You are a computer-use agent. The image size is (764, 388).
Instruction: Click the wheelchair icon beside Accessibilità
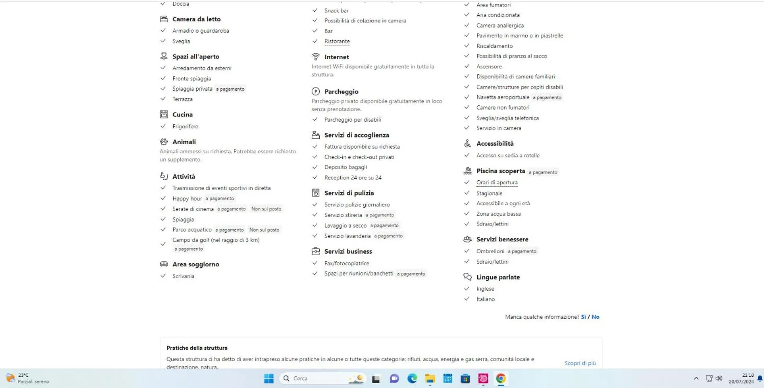pyautogui.click(x=467, y=143)
